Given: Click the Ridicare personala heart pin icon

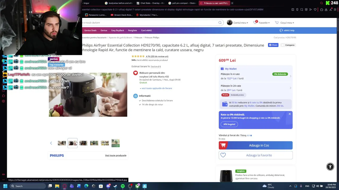Looking at the screenshot, I should point(136,73).
